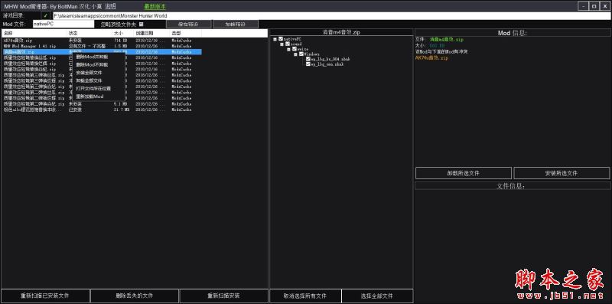Sort the mod list by 创建日期 column
The width and height of the screenshot is (612, 304).
152,34
